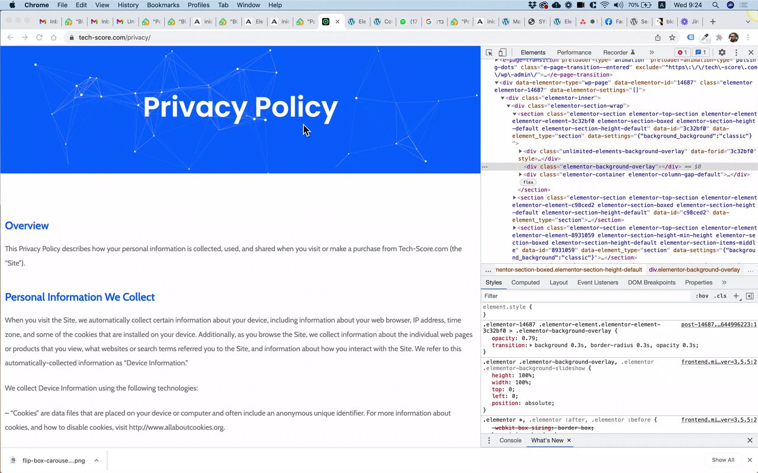Select the elementor-background-overlay DOM row
This screenshot has height=473, width=758.
click(619, 167)
